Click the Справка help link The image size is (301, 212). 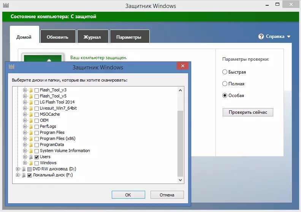coord(275,36)
